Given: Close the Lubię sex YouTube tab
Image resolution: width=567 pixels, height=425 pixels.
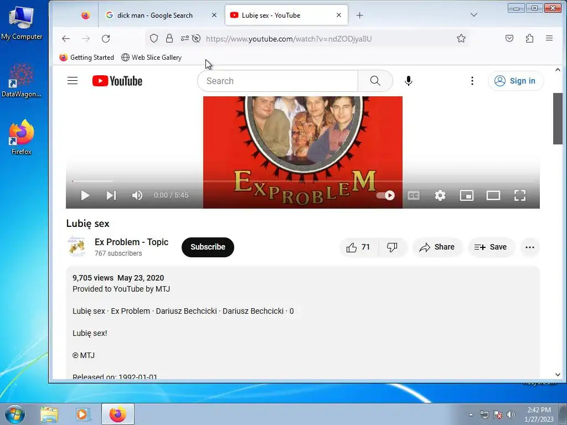Looking at the screenshot, I should click(x=339, y=15).
